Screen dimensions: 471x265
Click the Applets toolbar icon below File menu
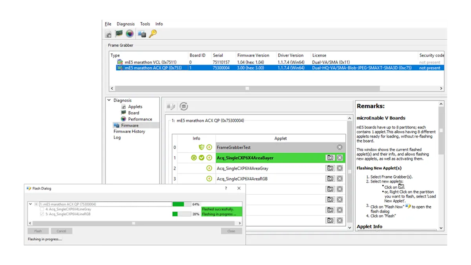pyautogui.click(x=109, y=34)
